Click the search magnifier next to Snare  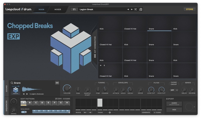point(12,83)
